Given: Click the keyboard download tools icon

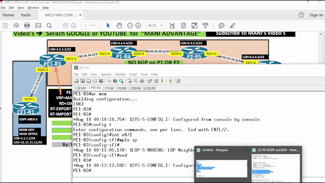Looking at the screenshot, I should [205, 25].
